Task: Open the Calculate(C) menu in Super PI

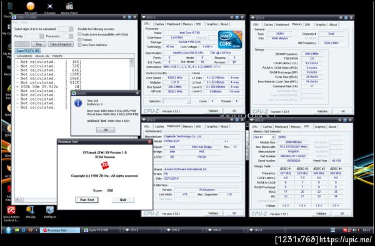Action: 24,56
